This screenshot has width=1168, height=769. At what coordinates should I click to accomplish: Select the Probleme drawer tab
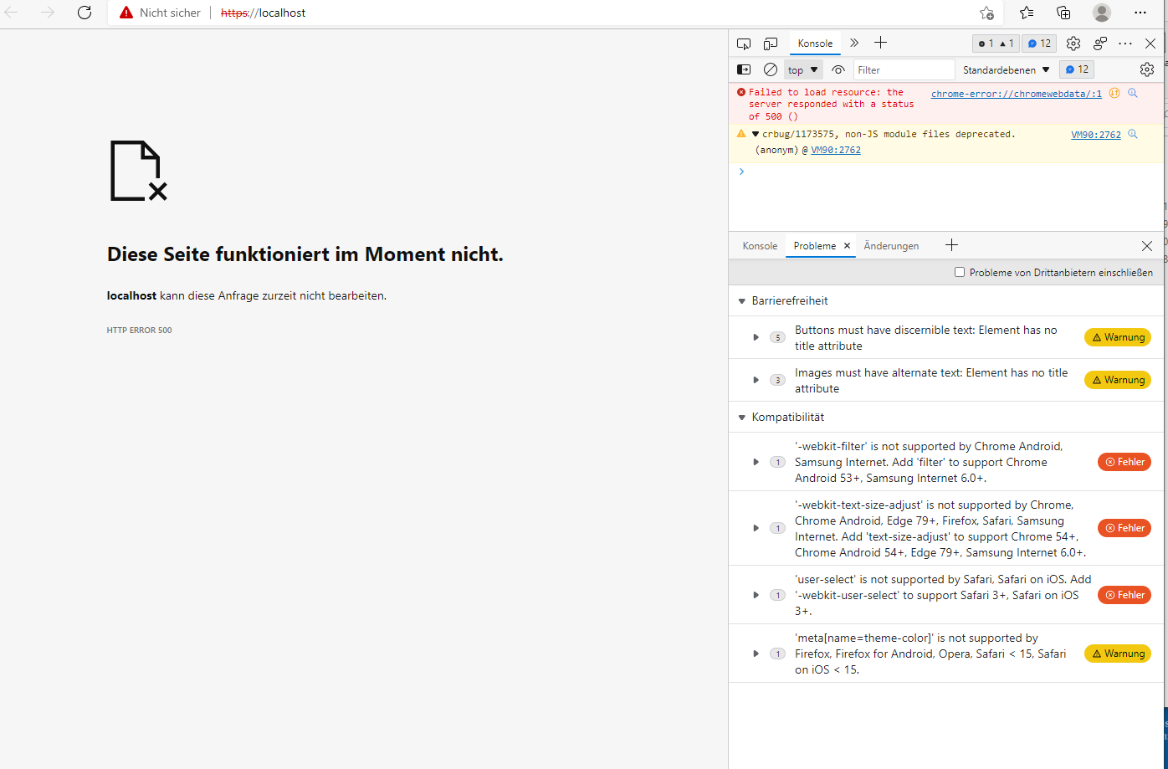pyautogui.click(x=814, y=246)
